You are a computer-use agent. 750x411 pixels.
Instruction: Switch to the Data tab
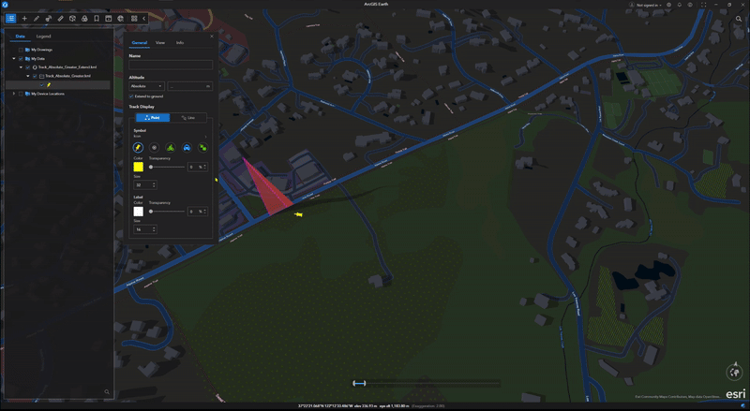pos(20,37)
